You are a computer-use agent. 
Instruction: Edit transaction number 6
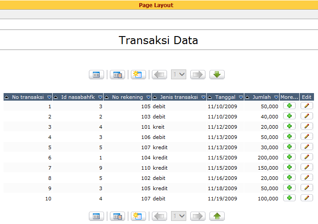[x=307, y=157]
